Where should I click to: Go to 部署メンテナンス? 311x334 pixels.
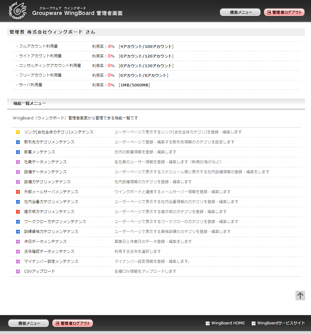[x=39, y=152]
